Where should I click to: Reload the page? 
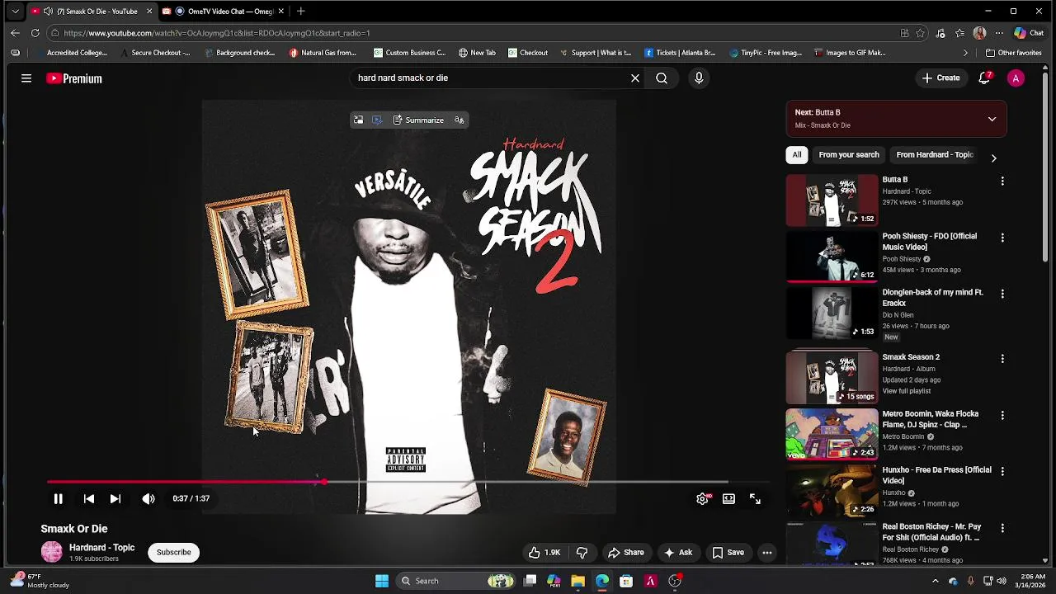point(35,33)
